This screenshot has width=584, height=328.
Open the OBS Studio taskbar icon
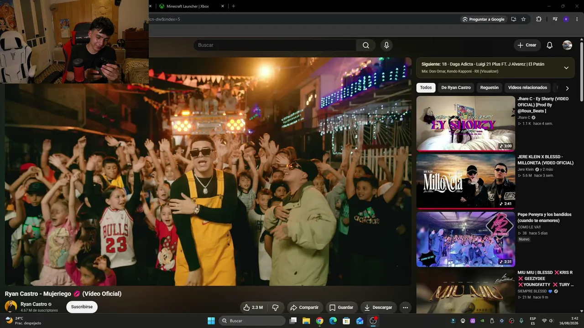(373, 321)
